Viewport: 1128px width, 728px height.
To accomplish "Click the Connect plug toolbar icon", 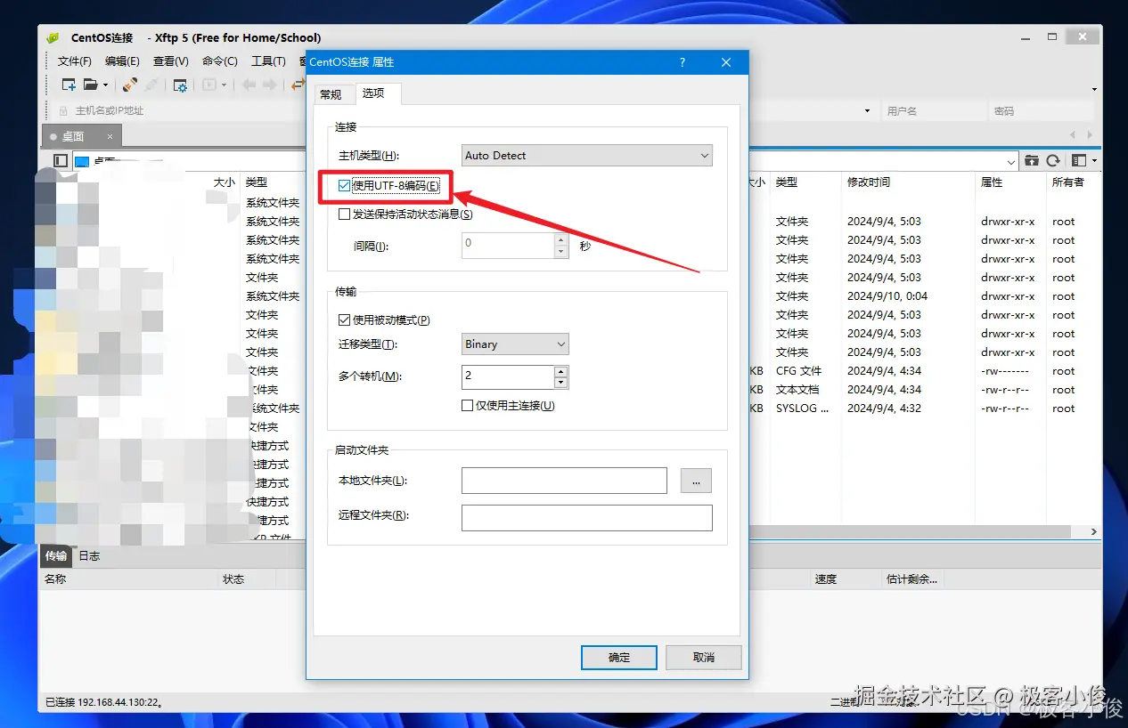I will tap(130, 85).
